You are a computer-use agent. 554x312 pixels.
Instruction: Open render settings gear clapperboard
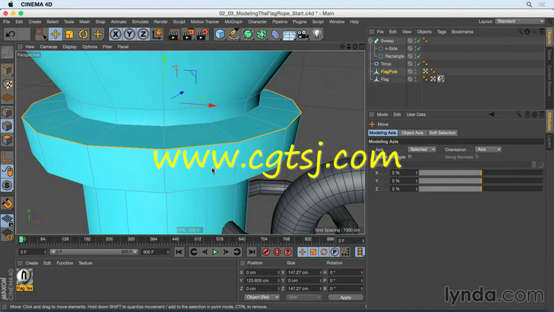[x=202, y=34]
